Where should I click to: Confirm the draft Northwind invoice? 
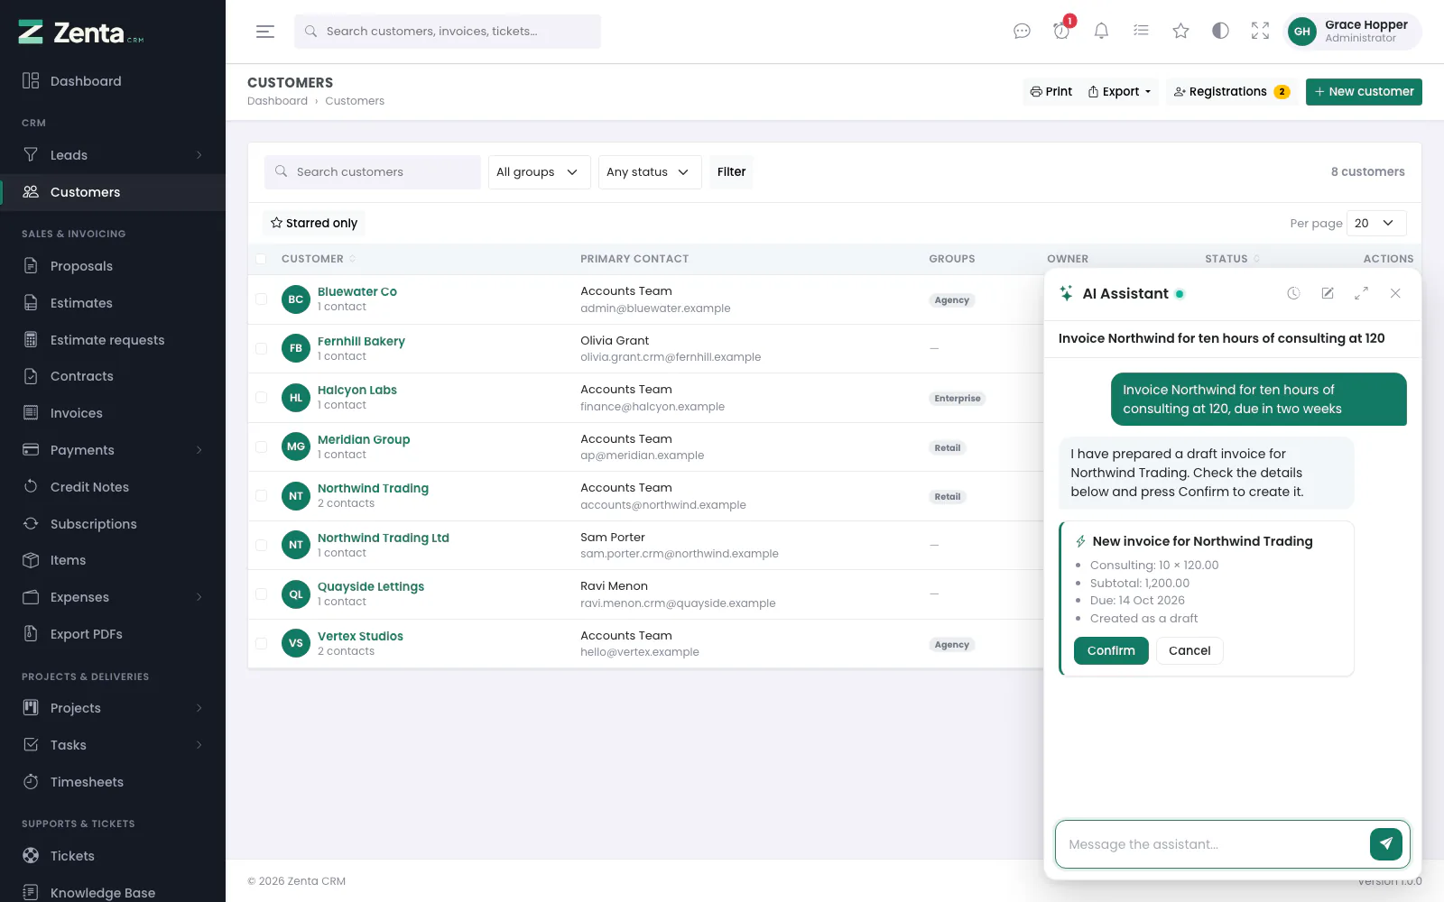[1111, 650]
